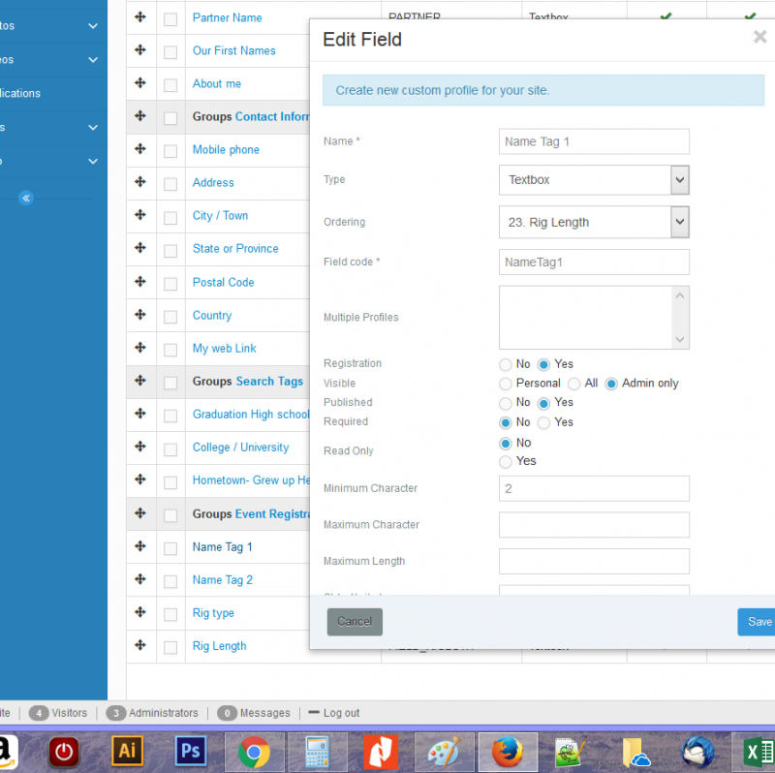
Task: Expand the Ordering dropdown with Rig Length
Action: coord(593,222)
